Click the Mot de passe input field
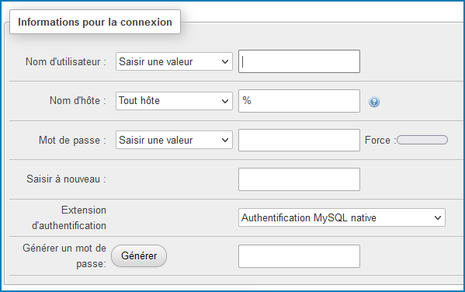This screenshot has width=465, height=292. coord(299,140)
